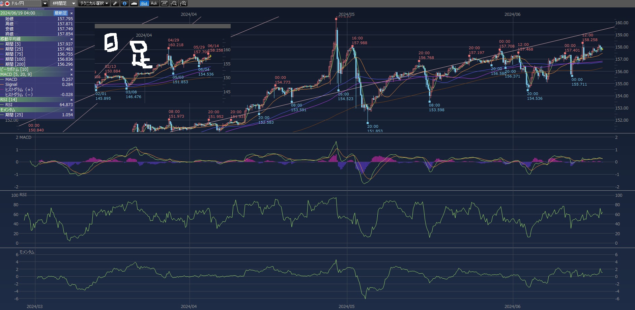Switch price display to Ask
This screenshot has height=310, width=635.
pos(154,3)
